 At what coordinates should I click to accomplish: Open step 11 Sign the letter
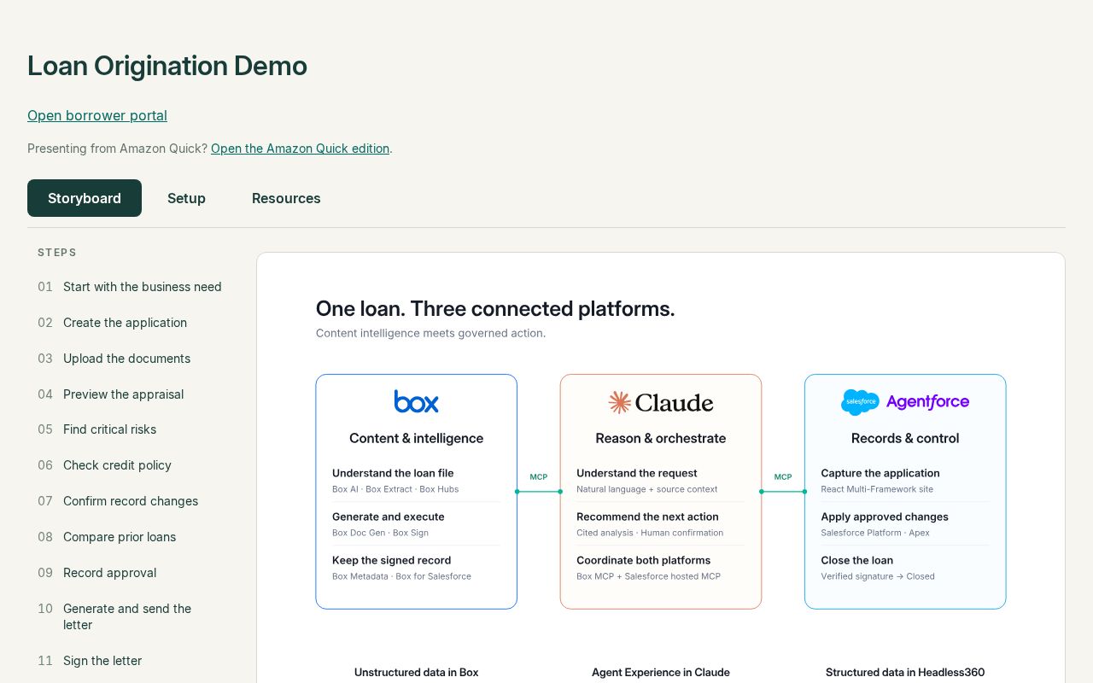(x=130, y=661)
